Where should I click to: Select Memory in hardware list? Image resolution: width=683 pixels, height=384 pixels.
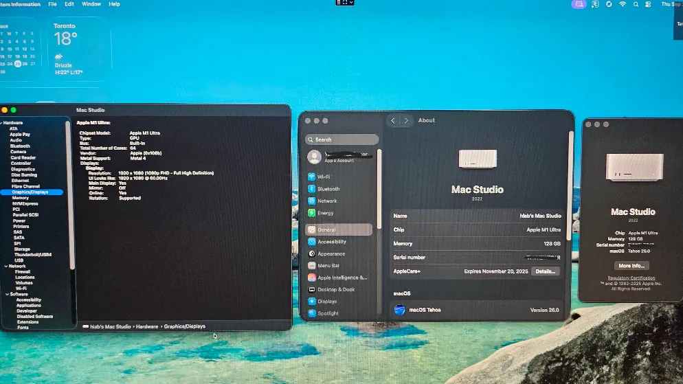pyautogui.click(x=20, y=198)
